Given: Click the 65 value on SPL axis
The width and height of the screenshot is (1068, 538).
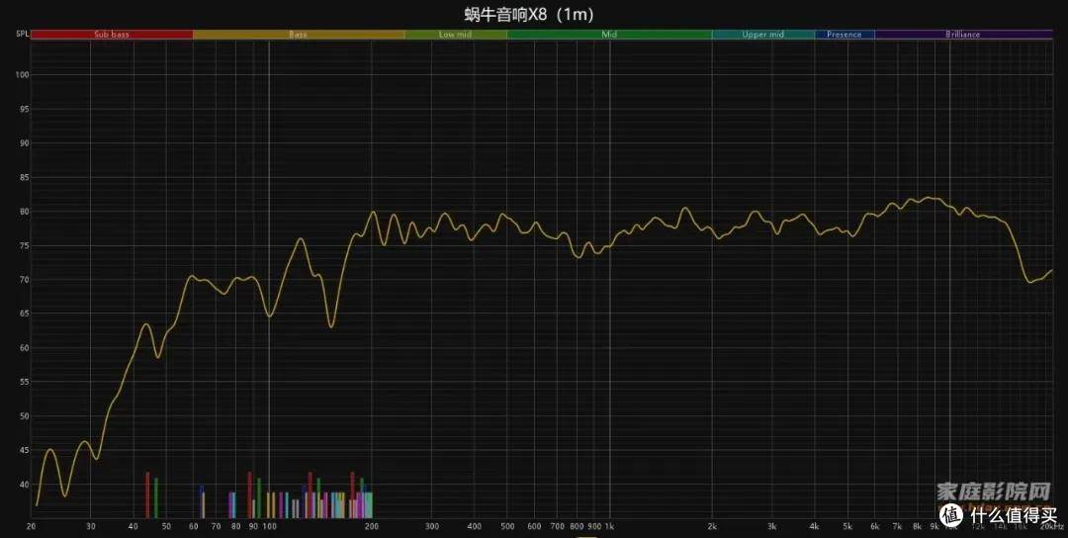Looking at the screenshot, I should [x=25, y=314].
